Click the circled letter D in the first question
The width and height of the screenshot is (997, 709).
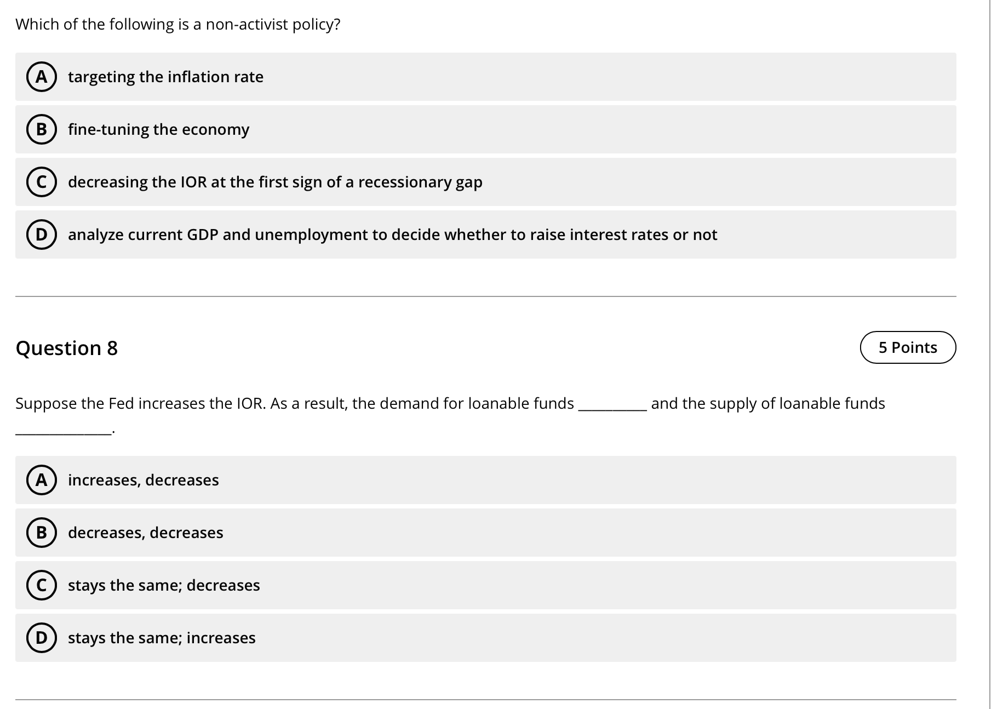pos(42,235)
